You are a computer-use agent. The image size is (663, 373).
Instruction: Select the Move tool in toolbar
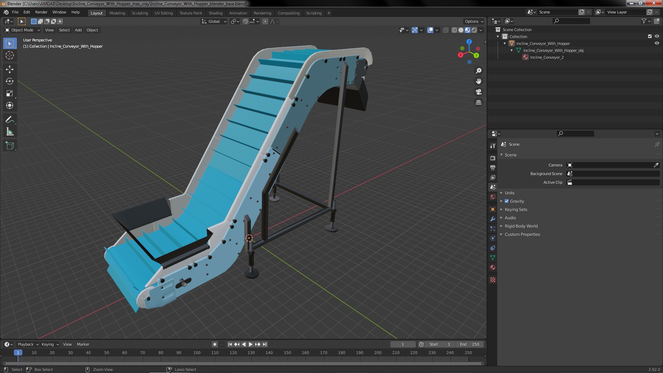pos(10,68)
